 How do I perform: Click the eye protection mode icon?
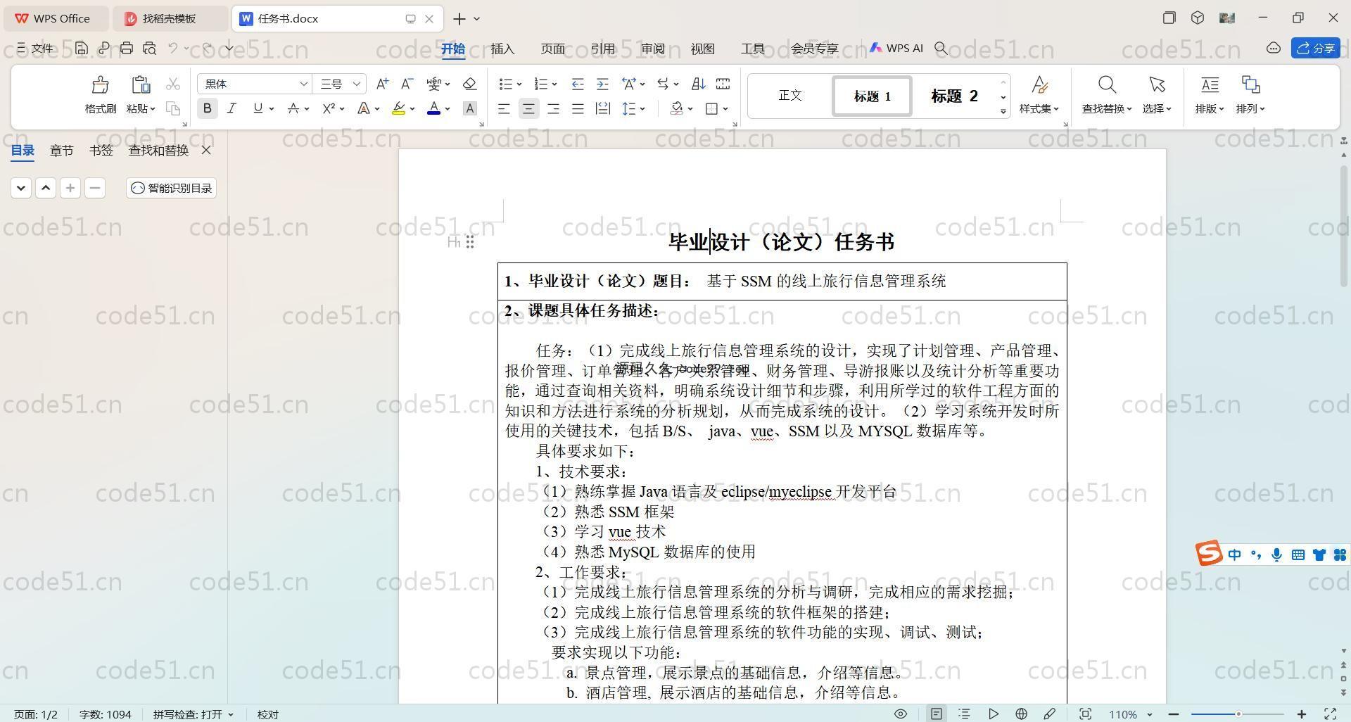(900, 714)
